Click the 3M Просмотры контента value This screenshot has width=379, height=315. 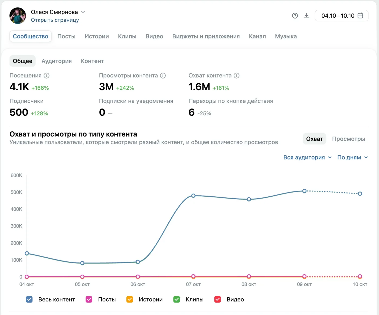click(x=106, y=87)
